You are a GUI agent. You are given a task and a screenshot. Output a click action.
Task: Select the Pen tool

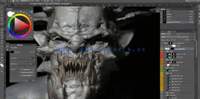coord(2,46)
